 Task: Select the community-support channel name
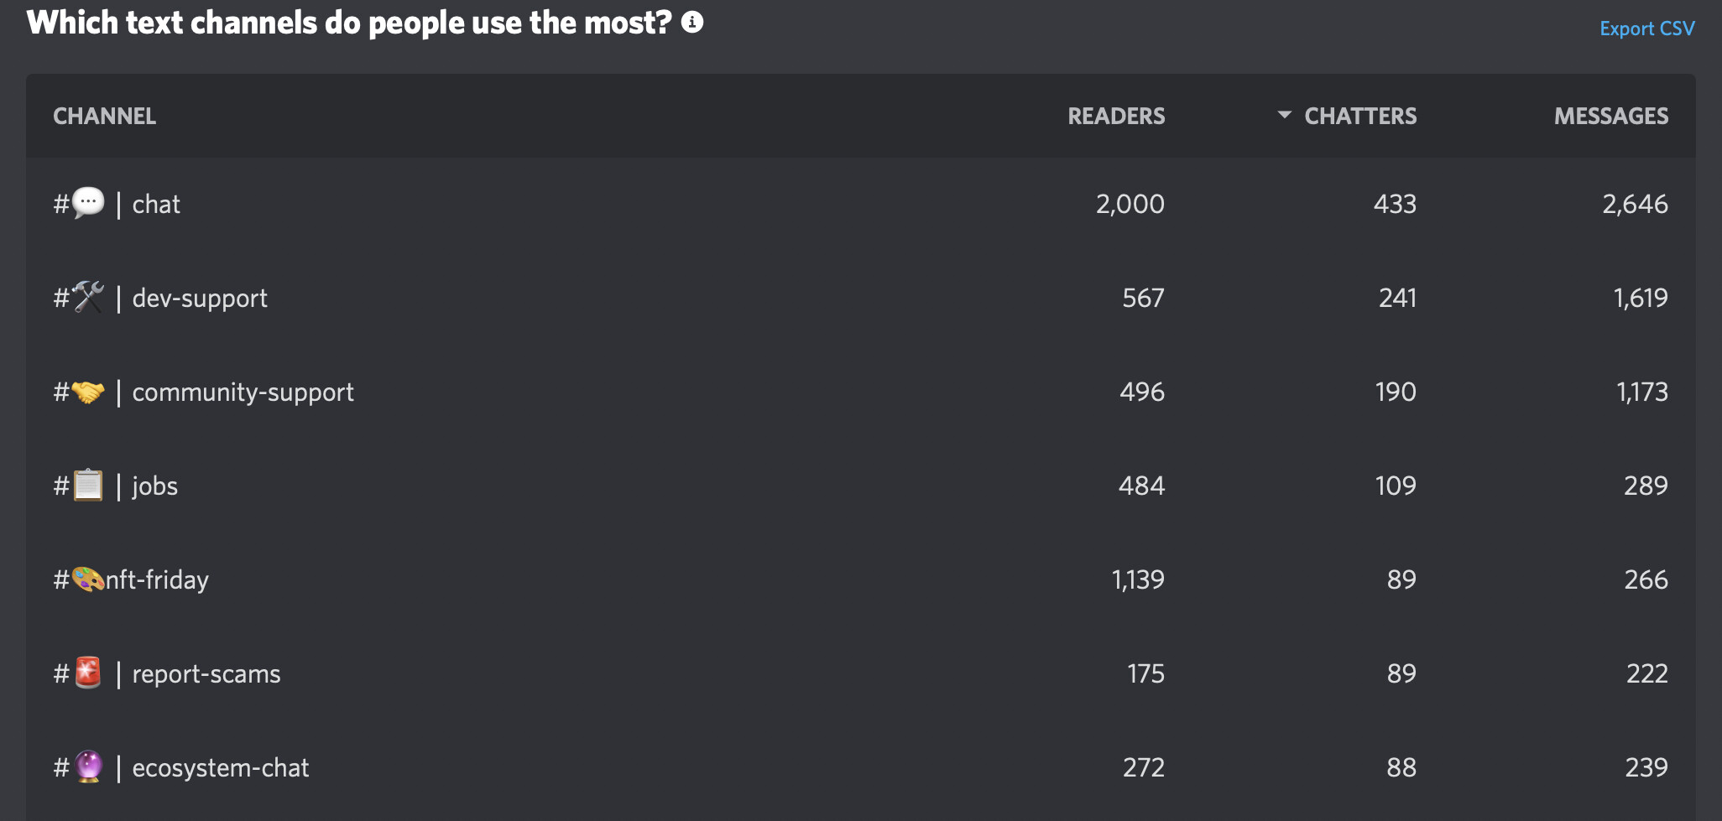243,392
